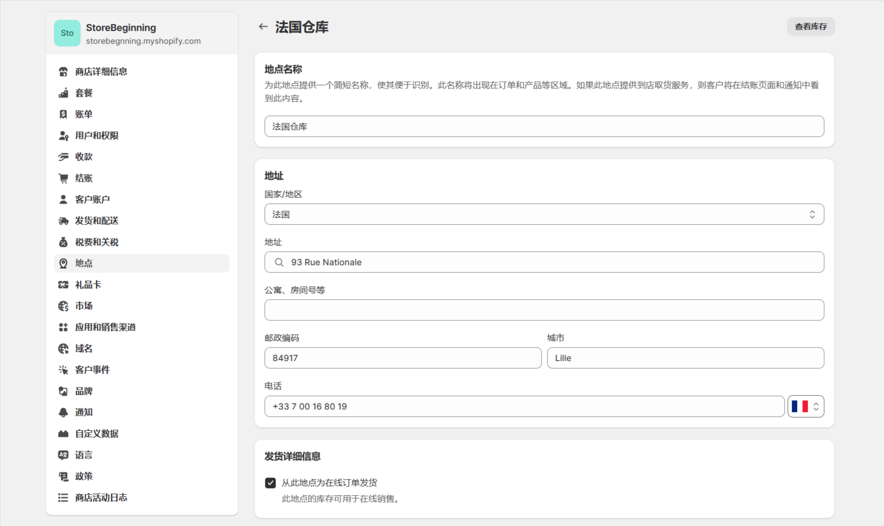Click the back arrow beside 法国仓库
884x526 pixels.
pos(263,27)
